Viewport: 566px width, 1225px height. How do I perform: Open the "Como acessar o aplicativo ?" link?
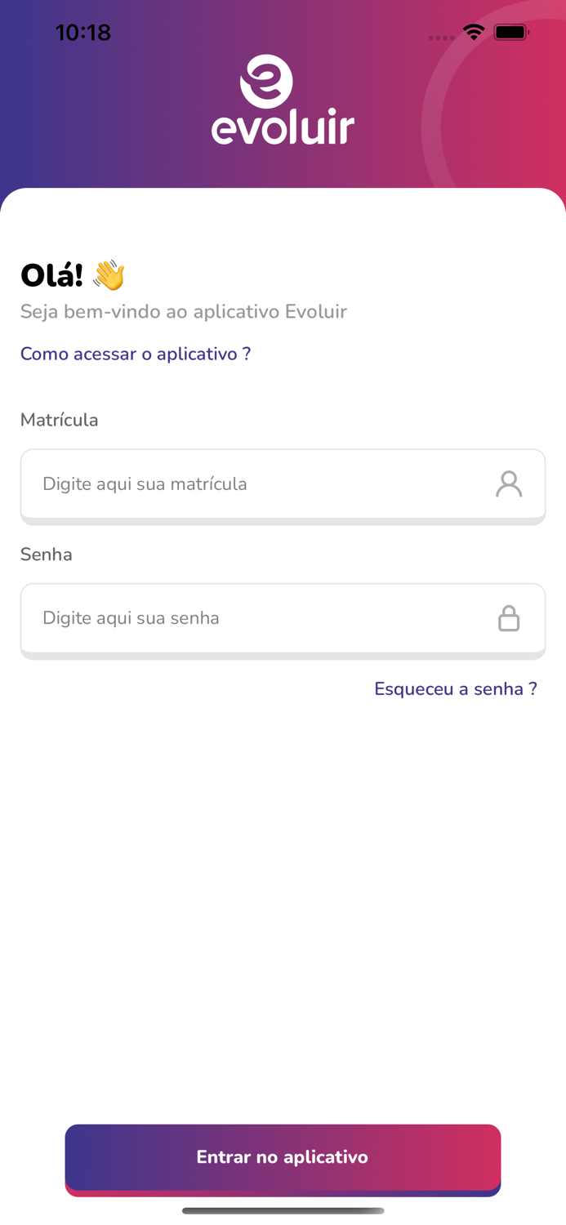(x=136, y=354)
